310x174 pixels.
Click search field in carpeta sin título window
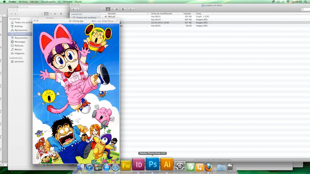(305, 9)
